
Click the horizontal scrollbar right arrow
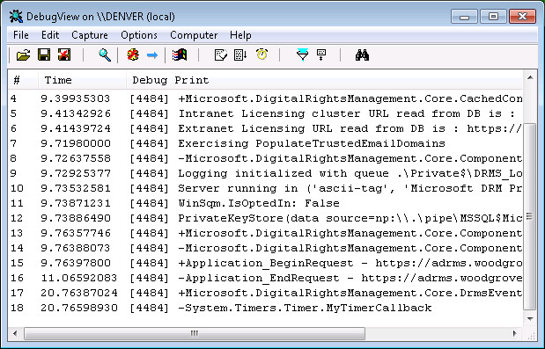515,333
